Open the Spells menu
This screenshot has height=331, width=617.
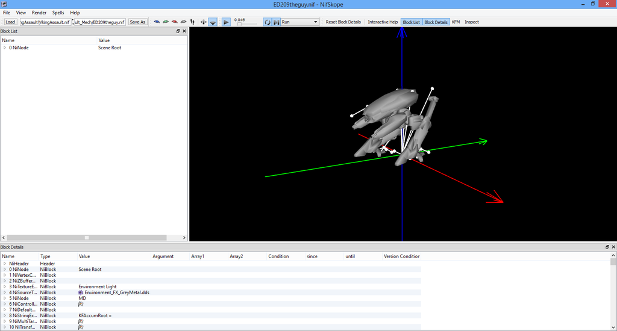(x=58, y=13)
